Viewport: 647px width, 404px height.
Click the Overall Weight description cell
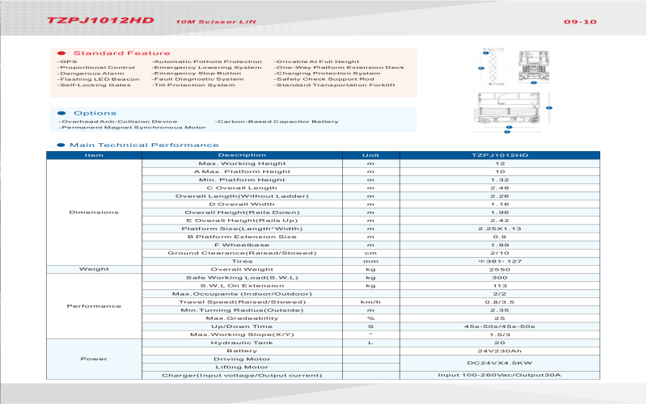241,269
